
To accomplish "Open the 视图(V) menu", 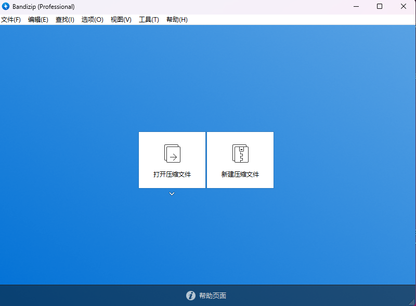I will point(120,19).
